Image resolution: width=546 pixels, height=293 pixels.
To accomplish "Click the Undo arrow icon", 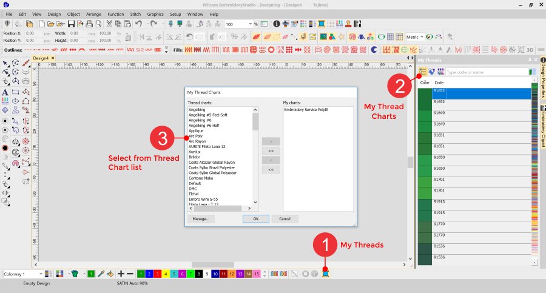I will 139,24.
